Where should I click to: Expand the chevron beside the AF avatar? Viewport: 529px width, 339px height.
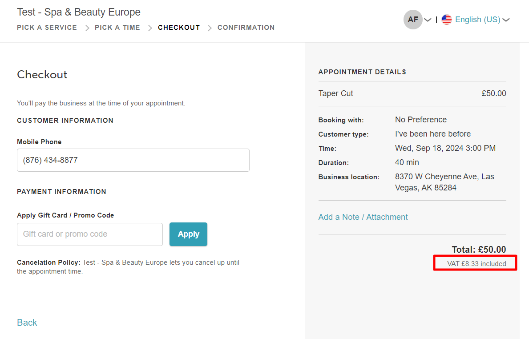[428, 20]
